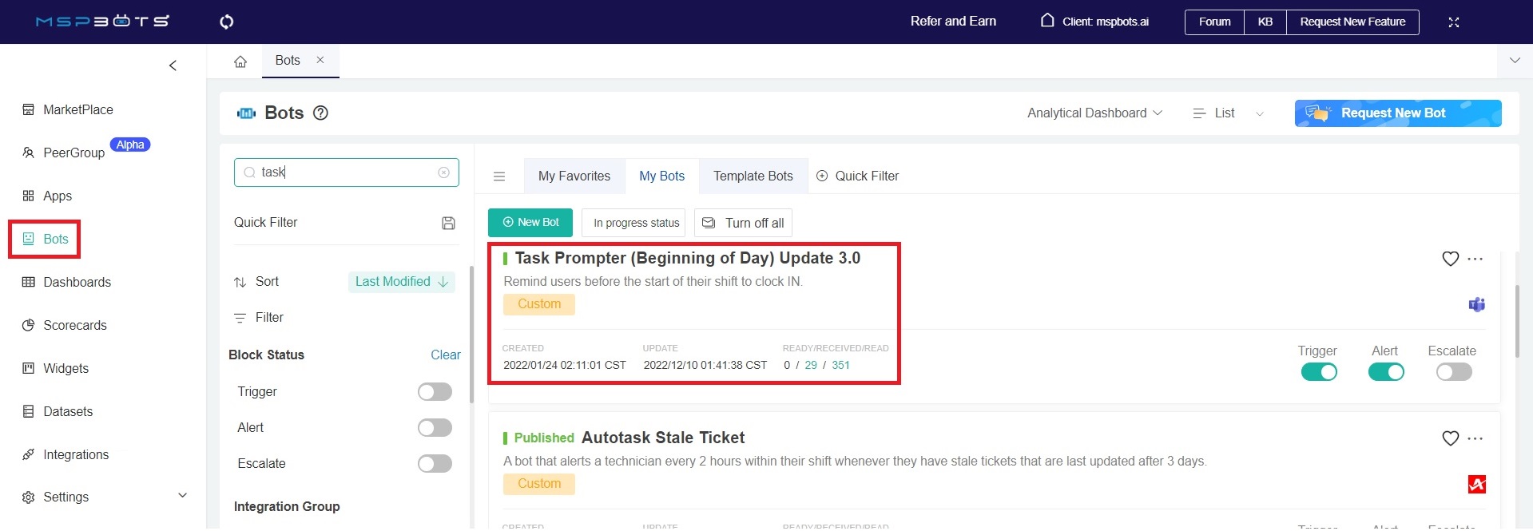Open the Forum button
This screenshot has width=1533, height=531.
tap(1214, 22)
